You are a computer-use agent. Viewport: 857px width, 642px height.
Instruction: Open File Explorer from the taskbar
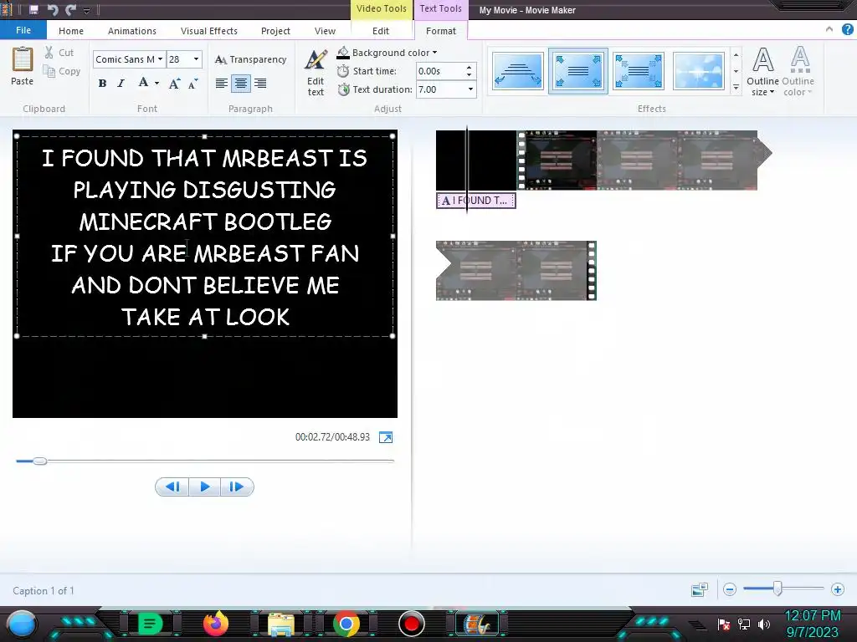coord(281,624)
